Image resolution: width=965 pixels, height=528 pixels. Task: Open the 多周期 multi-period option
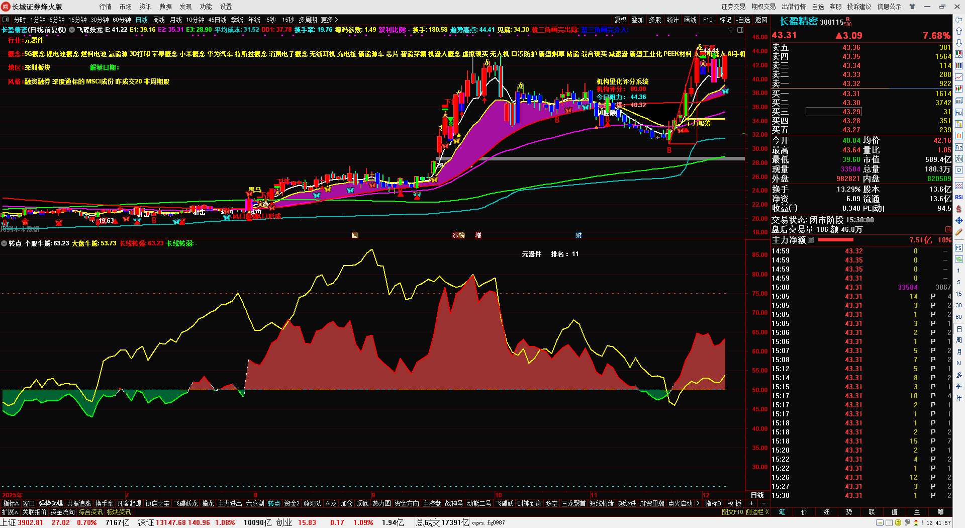tap(308, 20)
